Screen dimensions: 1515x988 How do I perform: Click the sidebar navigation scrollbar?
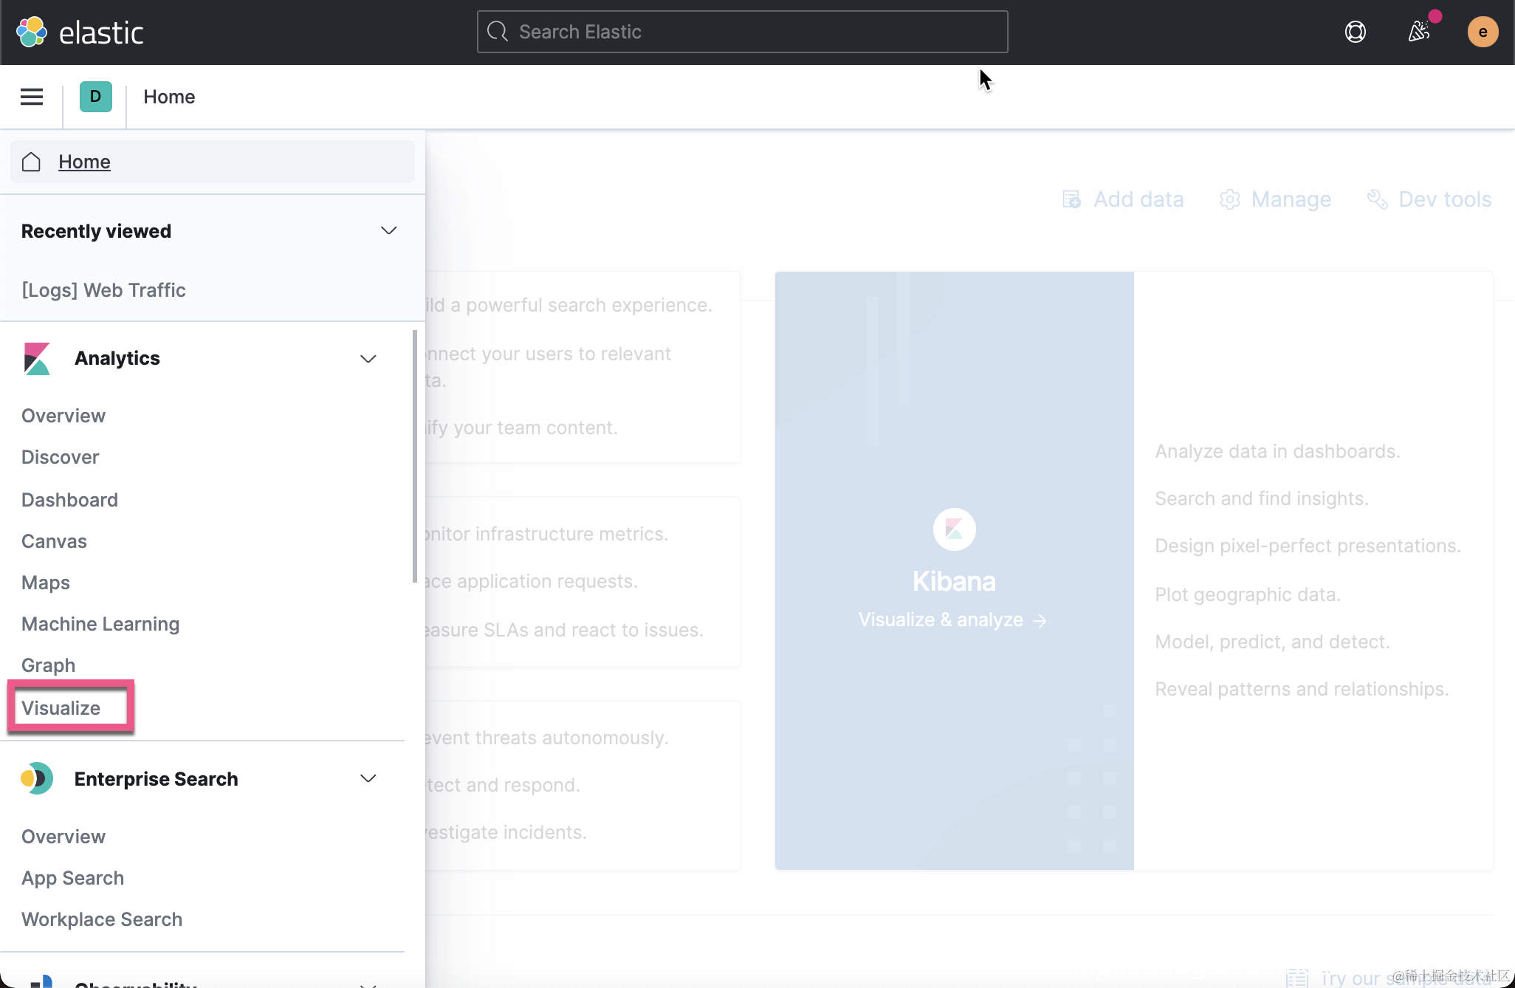click(x=414, y=456)
